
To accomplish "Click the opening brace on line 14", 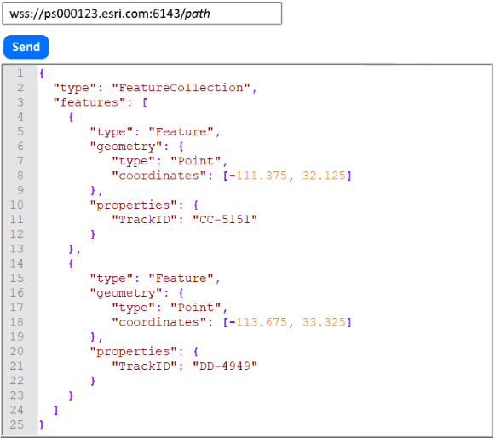I will [71, 263].
